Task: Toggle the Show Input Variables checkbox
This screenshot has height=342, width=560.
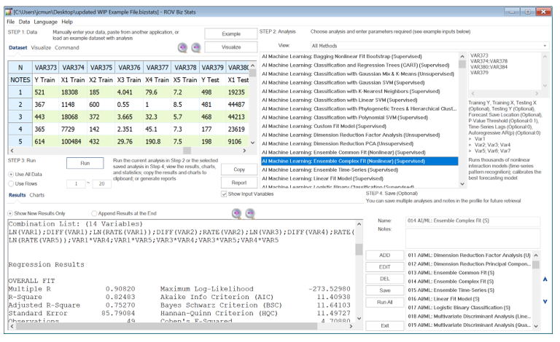Action: [x=224, y=194]
